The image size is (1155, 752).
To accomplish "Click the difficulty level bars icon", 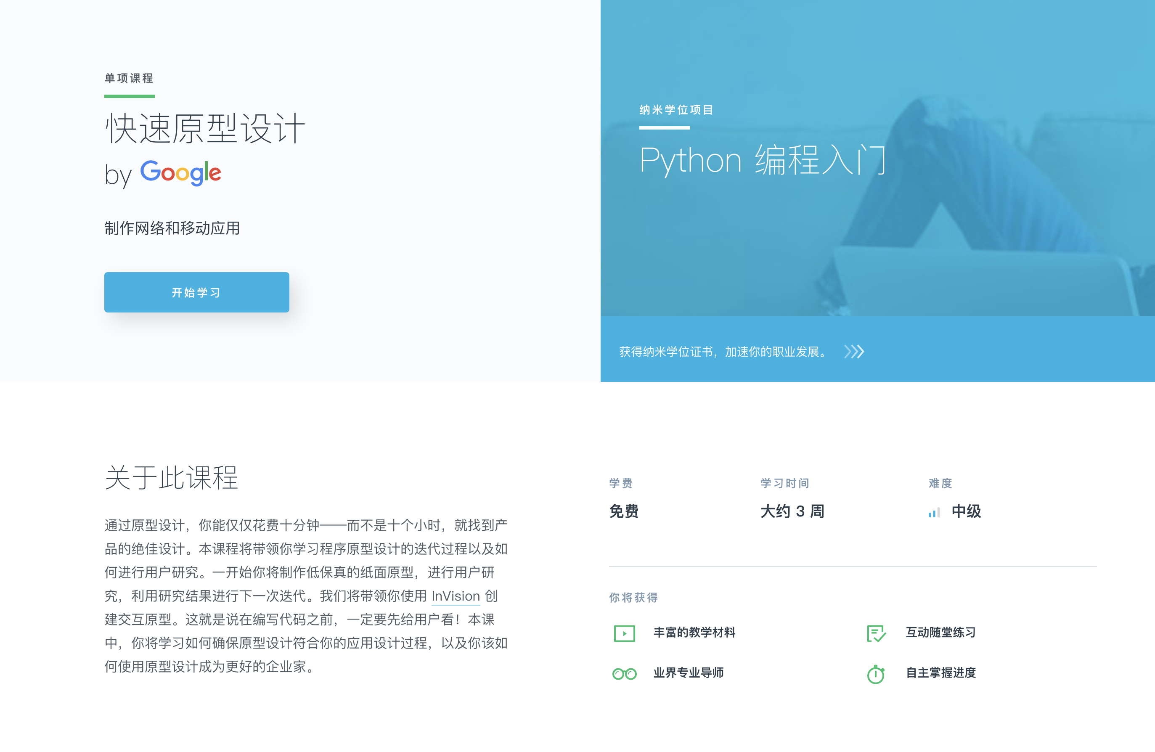I will pyautogui.click(x=934, y=512).
